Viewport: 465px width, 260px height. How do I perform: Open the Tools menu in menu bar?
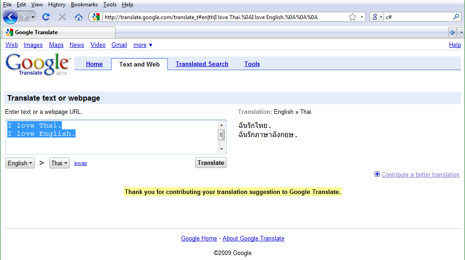[110, 5]
